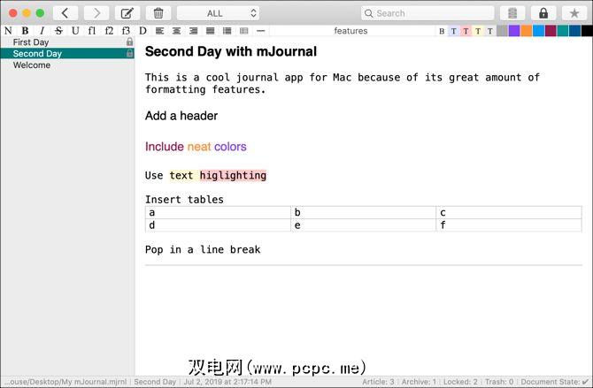Apply the f2 font style
This screenshot has width=593, height=388.
point(109,31)
